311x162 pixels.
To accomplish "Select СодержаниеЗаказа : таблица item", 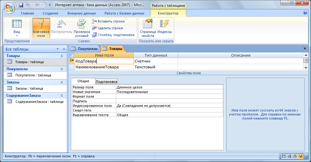I will [x=35, y=102].
